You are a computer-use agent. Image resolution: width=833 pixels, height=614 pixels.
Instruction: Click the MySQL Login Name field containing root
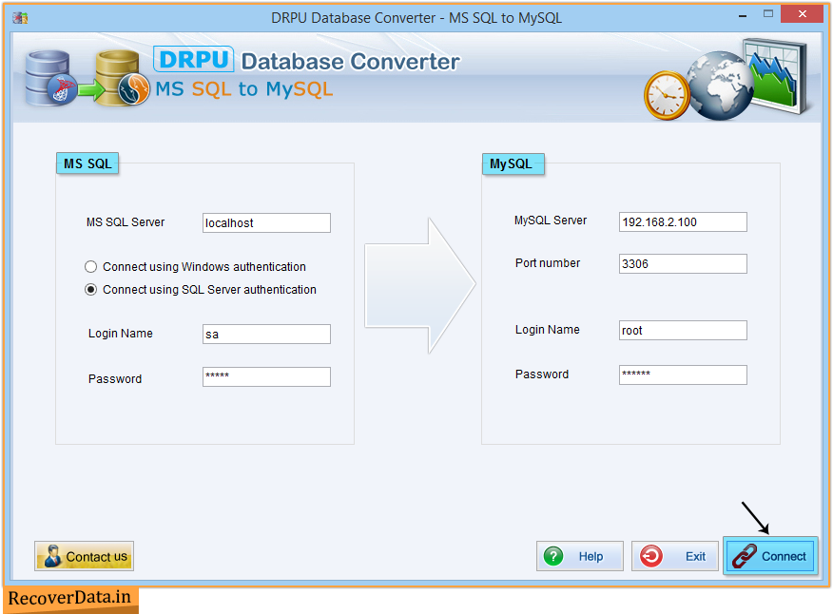tap(683, 331)
